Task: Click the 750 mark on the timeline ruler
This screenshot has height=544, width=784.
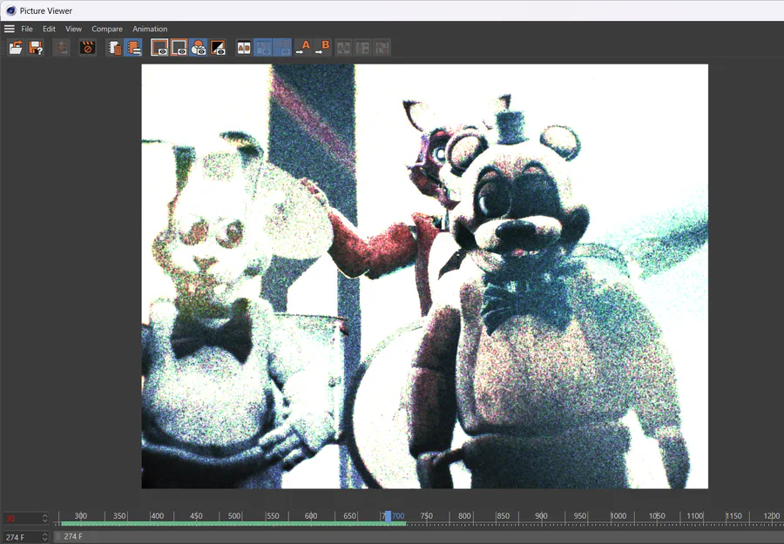Action: click(427, 515)
